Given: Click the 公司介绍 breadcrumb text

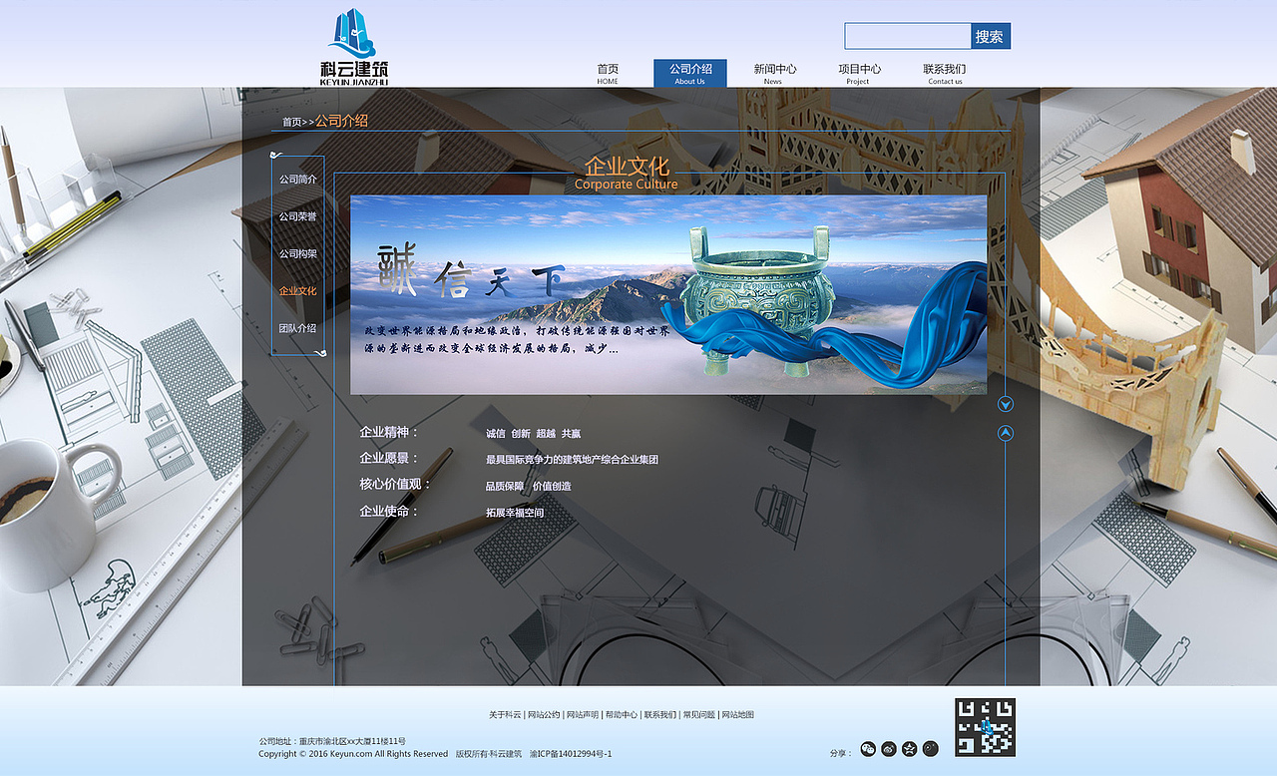Looking at the screenshot, I should pyautogui.click(x=341, y=121).
